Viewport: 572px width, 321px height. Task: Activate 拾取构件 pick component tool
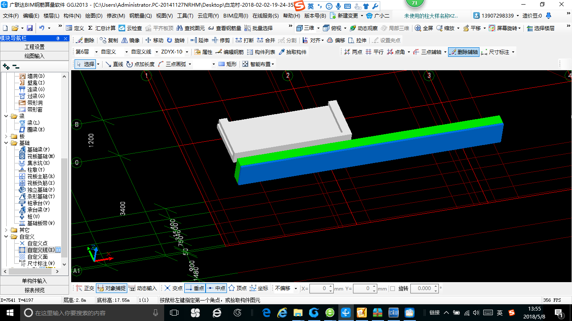coord(292,52)
